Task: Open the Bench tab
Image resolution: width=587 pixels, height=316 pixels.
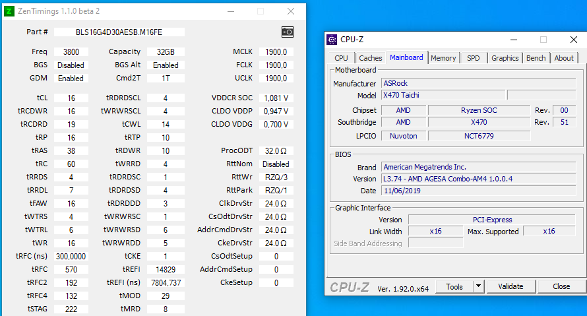Action: [536, 58]
